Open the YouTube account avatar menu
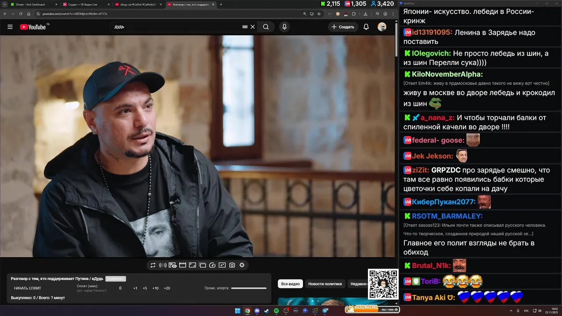 tap(382, 27)
